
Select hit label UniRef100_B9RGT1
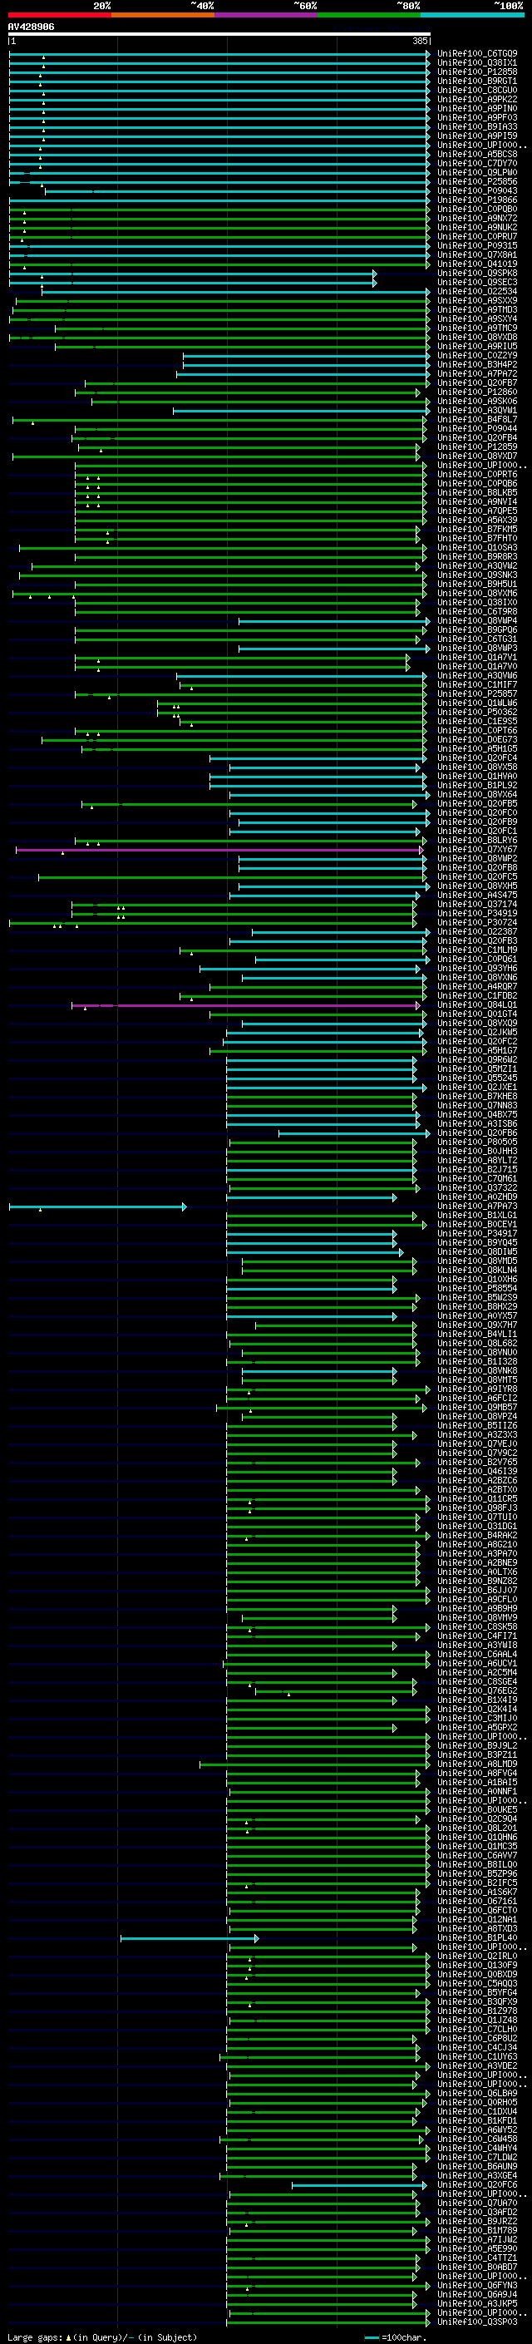(x=477, y=81)
